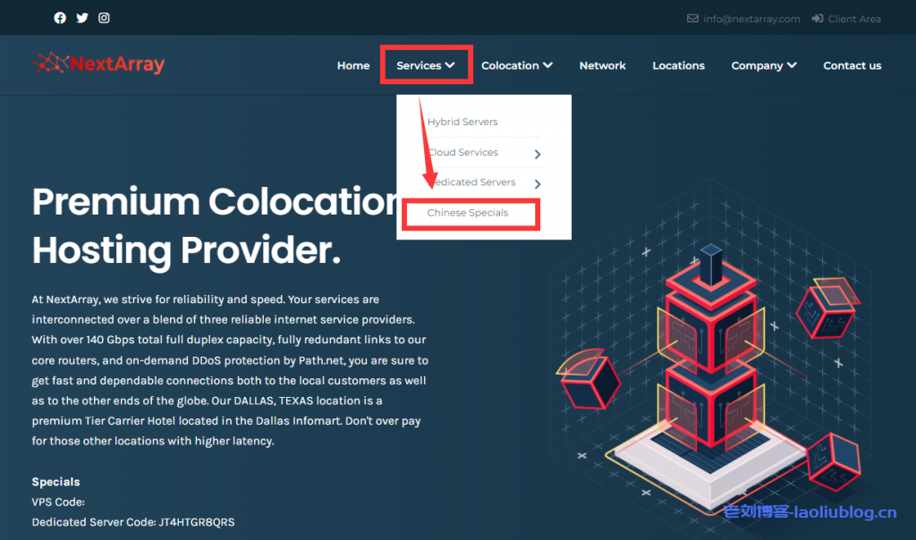Open the Twitter social icon

click(x=82, y=18)
